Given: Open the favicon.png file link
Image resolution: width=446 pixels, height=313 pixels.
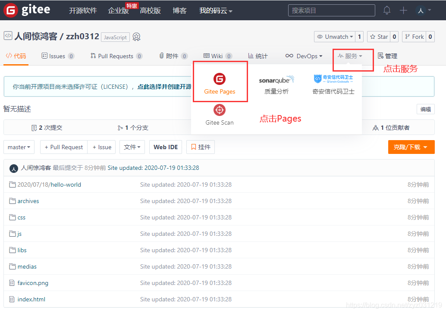Looking at the screenshot, I should tap(33, 283).
